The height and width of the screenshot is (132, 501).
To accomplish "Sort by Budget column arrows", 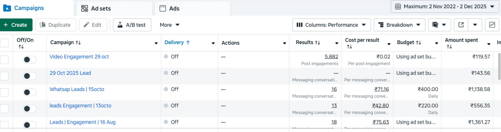I will [418, 43].
